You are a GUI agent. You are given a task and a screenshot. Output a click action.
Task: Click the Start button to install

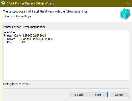coord(98,95)
